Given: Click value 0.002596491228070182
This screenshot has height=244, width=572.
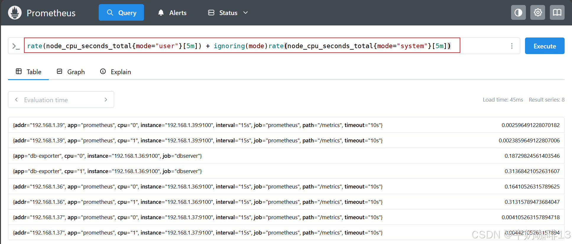Looking at the screenshot, I should point(531,125).
